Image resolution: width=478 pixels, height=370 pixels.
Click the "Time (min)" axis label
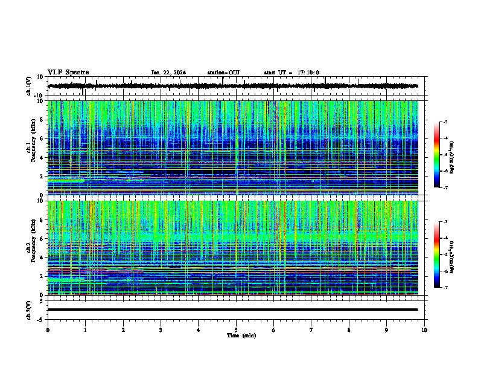click(241, 336)
